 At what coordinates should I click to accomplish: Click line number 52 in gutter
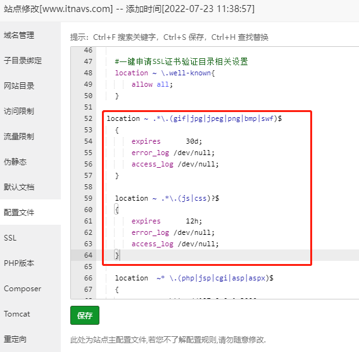[88, 118]
